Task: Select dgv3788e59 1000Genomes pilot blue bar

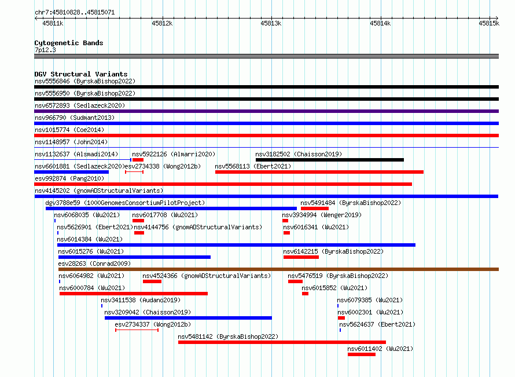Action: 171,208
